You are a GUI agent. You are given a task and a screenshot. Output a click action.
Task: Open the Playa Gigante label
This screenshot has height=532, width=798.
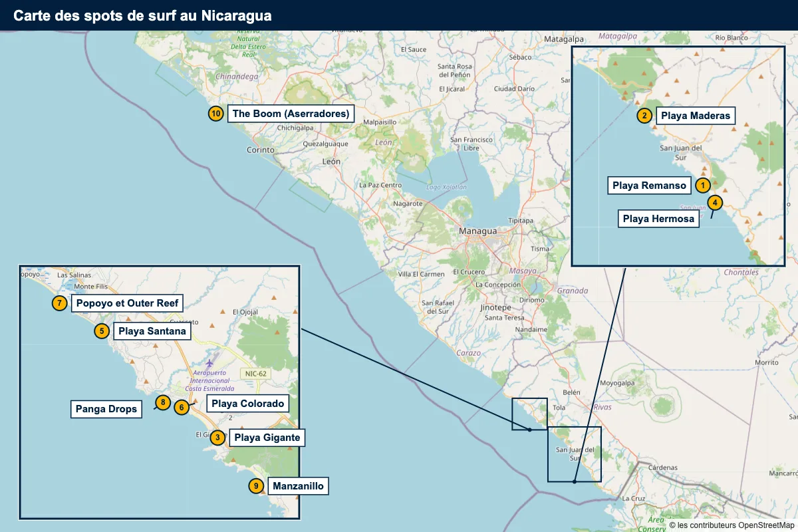(267, 438)
